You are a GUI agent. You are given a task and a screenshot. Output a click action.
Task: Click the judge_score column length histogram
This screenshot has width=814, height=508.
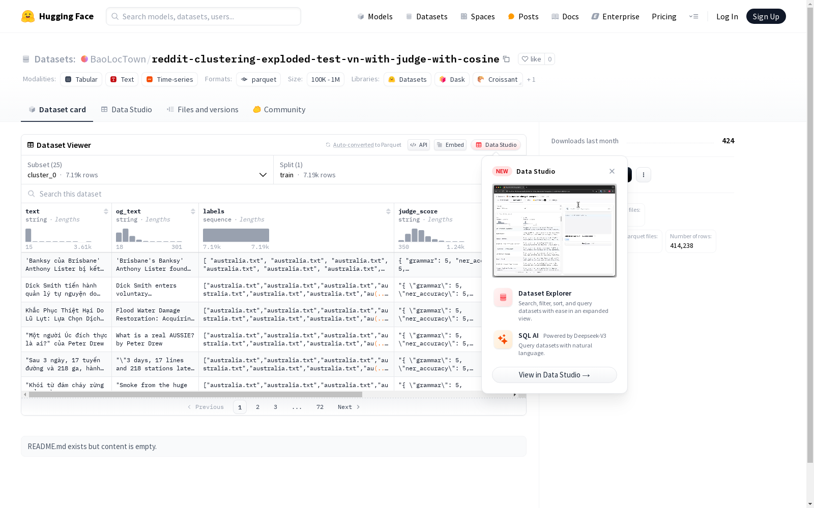[x=431, y=235]
